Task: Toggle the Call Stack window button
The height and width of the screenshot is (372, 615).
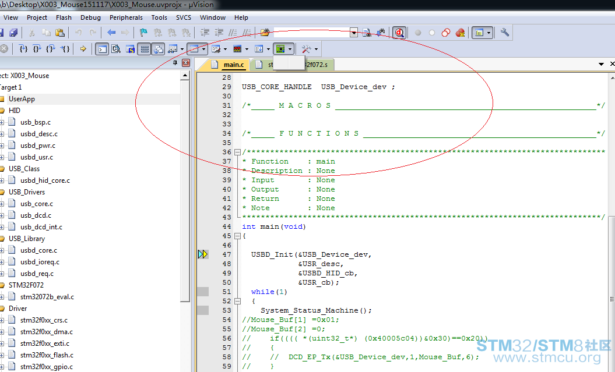Action: click(158, 49)
